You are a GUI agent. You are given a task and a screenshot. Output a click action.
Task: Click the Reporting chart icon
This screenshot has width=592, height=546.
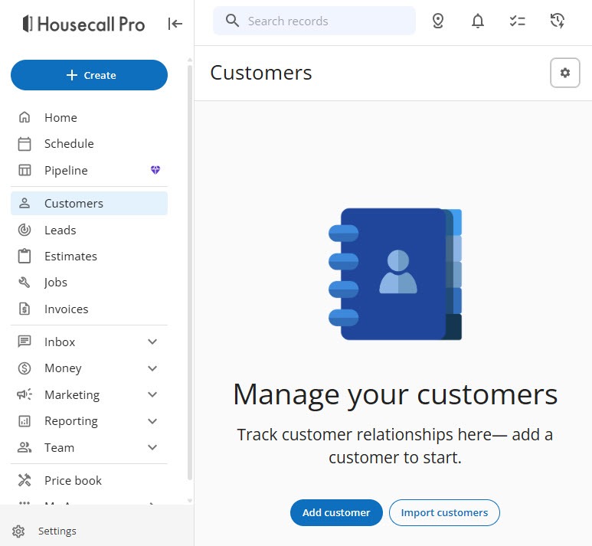click(x=25, y=421)
